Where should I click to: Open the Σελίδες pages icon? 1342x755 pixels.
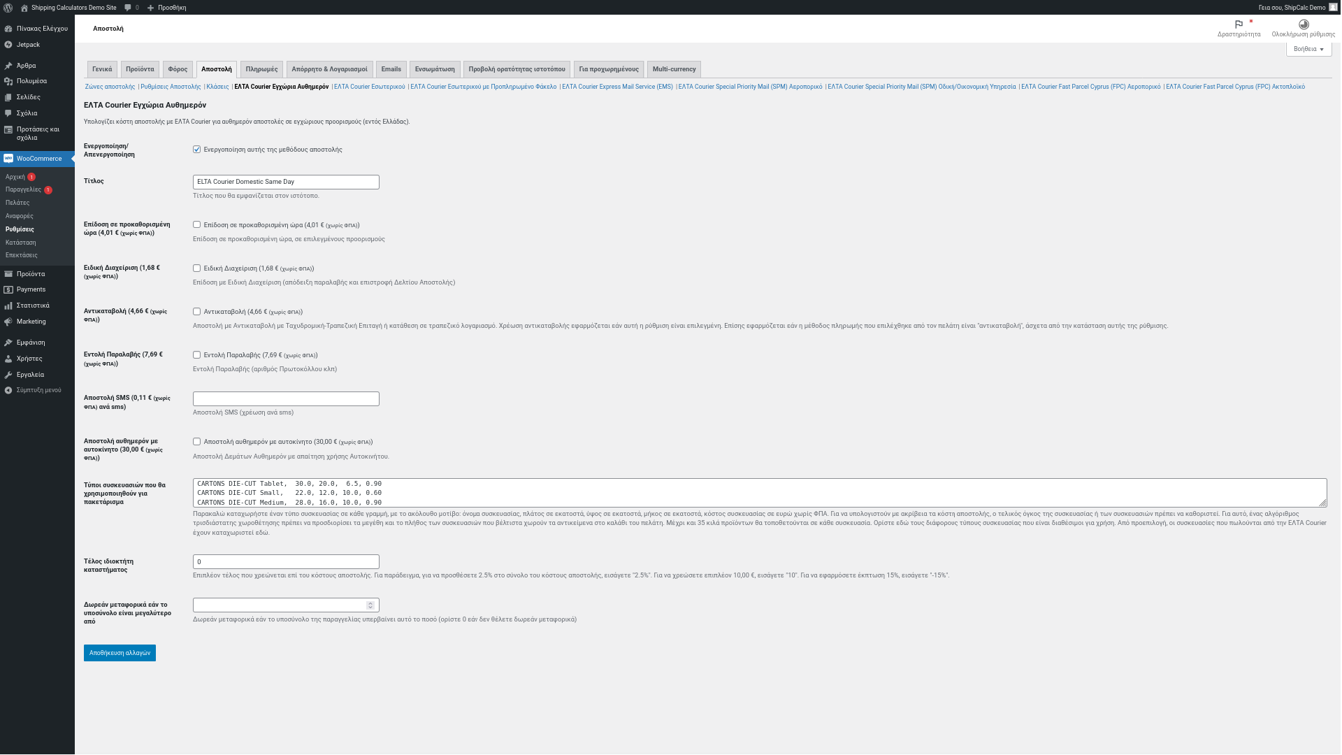[x=8, y=97]
